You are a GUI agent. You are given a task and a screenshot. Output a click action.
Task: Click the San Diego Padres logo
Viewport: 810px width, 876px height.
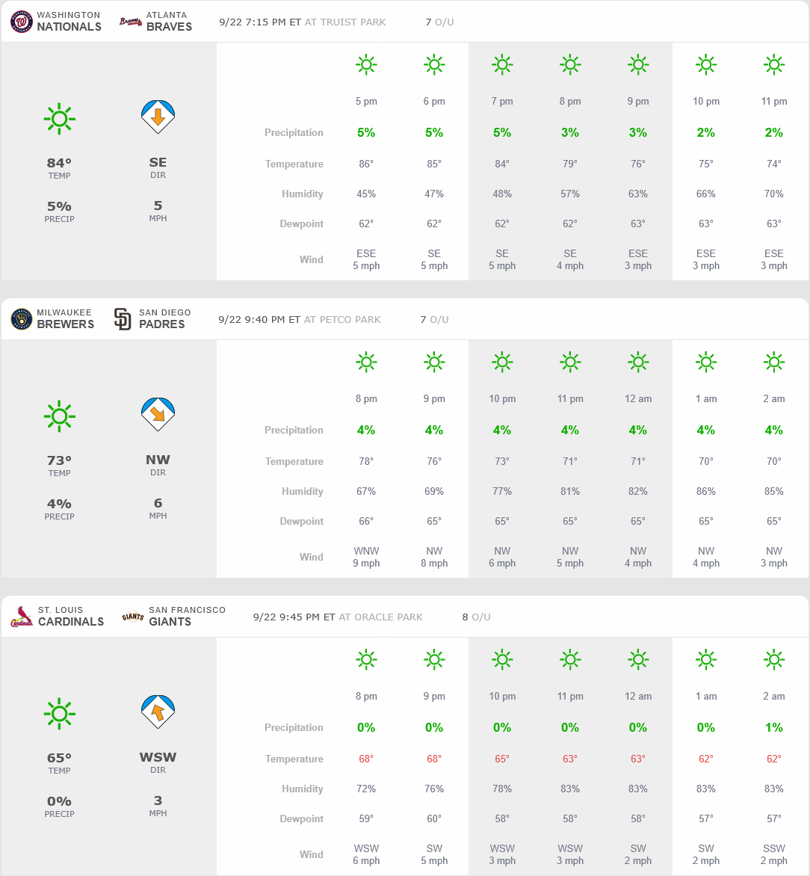[x=123, y=319]
